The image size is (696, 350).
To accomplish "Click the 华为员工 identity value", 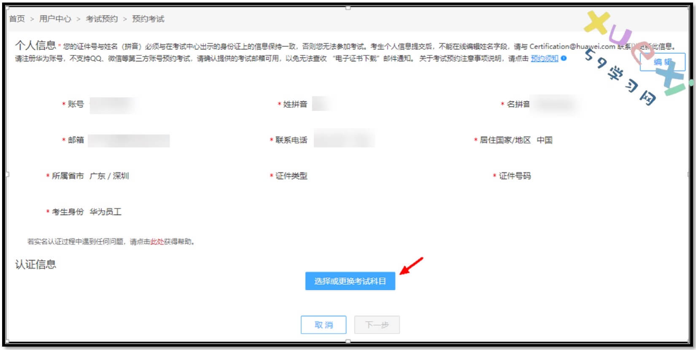I will pos(105,212).
